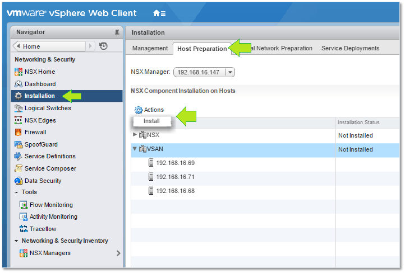The height and width of the screenshot is (273, 405).
Task: Open the Logical Network Preparation tab
Action: click(282, 49)
